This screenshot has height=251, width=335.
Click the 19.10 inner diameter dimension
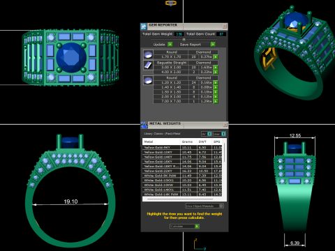point(70,201)
